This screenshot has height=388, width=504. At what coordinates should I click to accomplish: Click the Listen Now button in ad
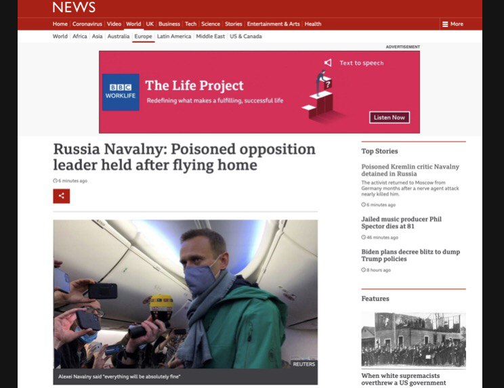[x=390, y=118]
